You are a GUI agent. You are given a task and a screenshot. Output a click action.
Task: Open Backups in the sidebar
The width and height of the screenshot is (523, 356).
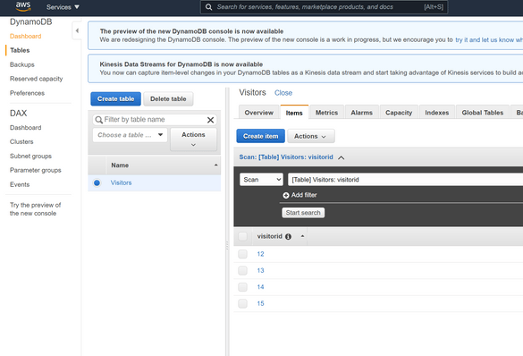[x=22, y=64]
